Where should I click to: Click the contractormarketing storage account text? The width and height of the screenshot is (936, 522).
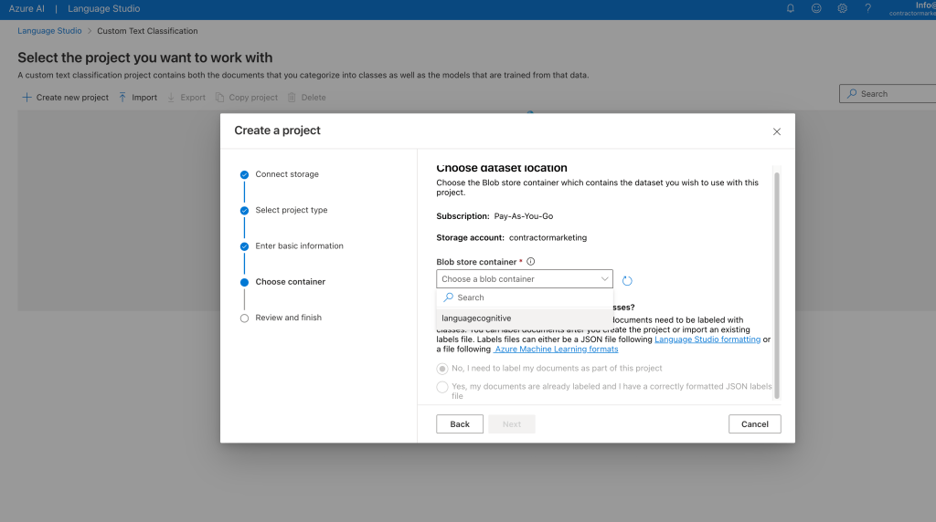(x=548, y=238)
